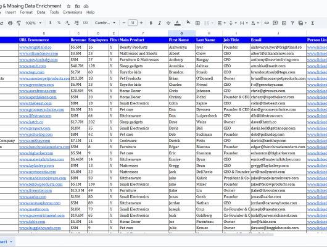Click the table views icon
The image size is (327, 247).
tap(300, 23)
